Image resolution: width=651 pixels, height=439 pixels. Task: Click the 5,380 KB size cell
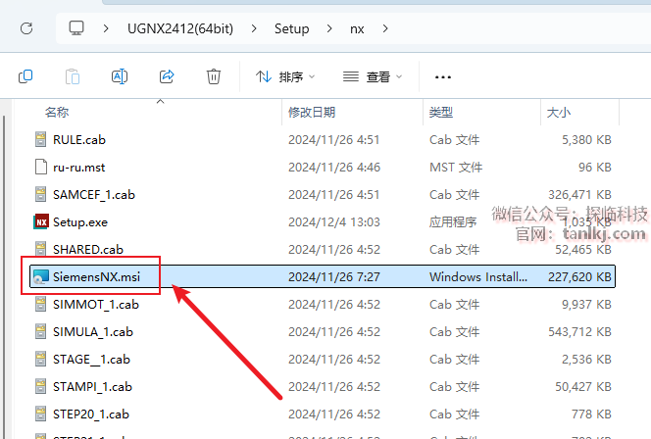(586, 140)
